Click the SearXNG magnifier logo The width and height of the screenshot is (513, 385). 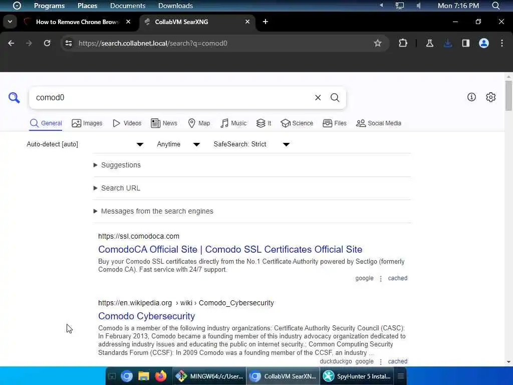click(x=14, y=98)
